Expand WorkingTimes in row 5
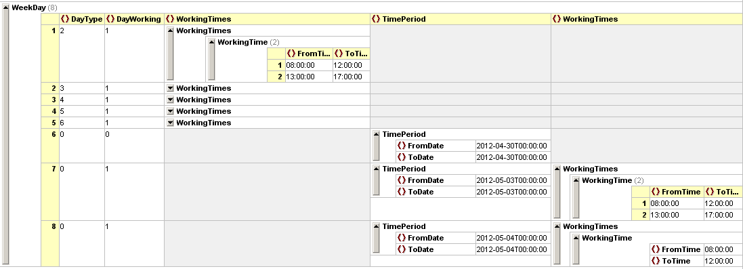 pos(170,123)
